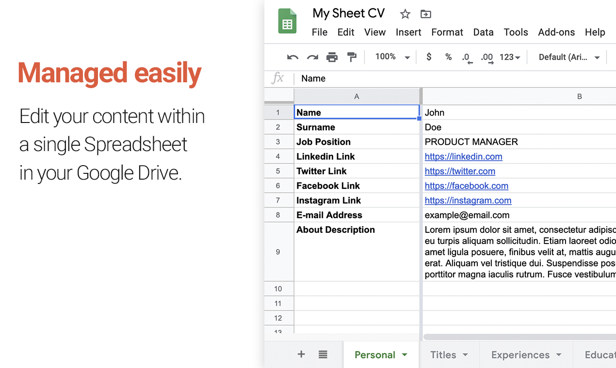Activate the paint format tool
616x368 pixels.
(x=352, y=57)
